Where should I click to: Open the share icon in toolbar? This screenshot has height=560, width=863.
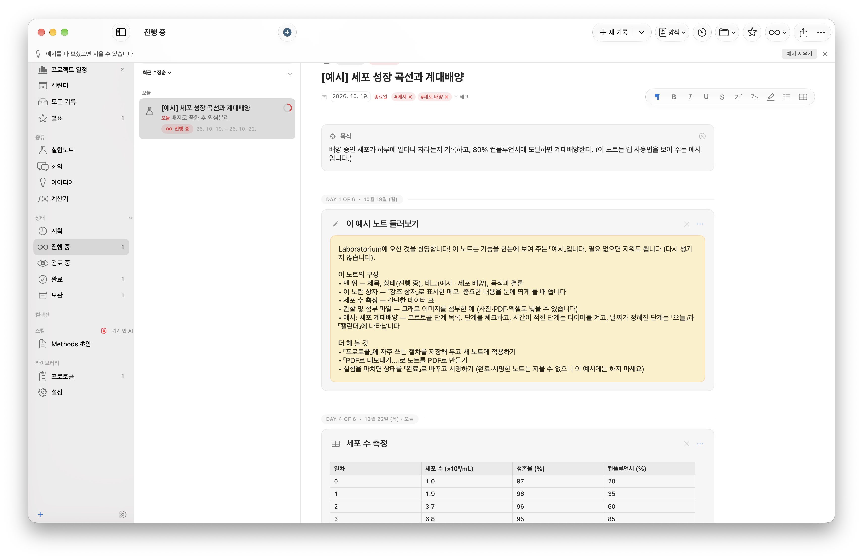803,32
